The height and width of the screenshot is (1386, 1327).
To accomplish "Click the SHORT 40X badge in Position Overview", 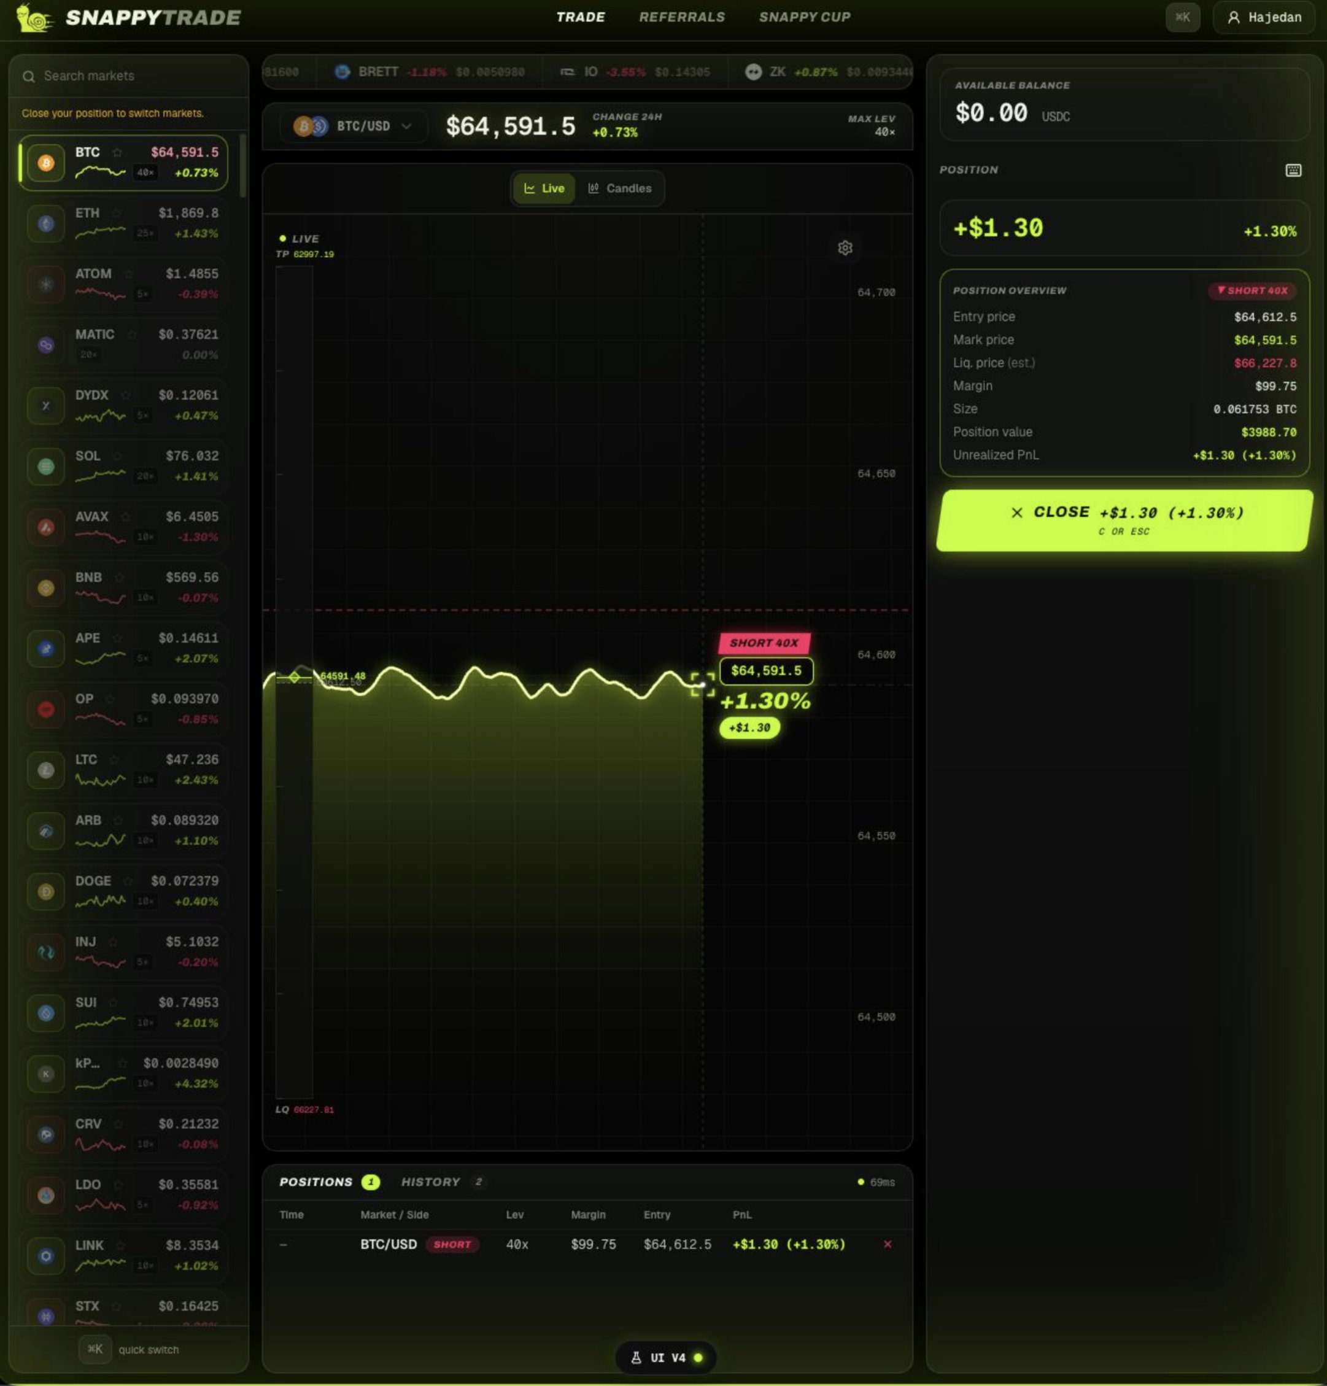I will (1252, 290).
